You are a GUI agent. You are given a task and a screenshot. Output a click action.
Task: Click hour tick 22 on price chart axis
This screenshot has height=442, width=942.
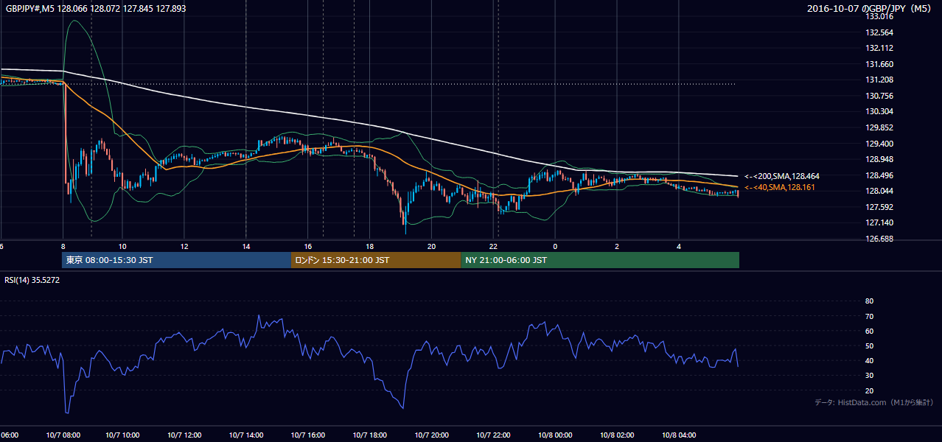[x=494, y=246]
